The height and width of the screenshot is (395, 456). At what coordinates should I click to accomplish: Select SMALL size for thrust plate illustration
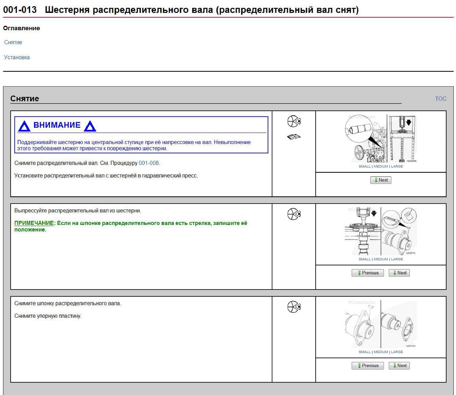pyautogui.click(x=364, y=352)
